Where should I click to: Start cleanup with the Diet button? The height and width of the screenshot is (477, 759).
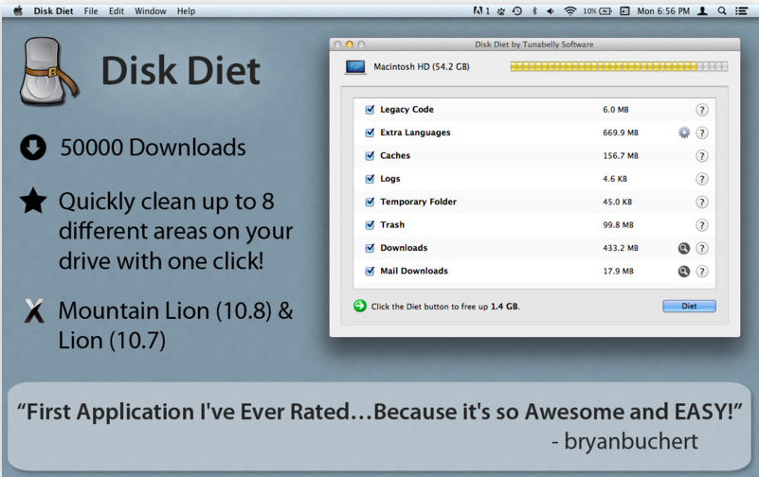click(689, 306)
